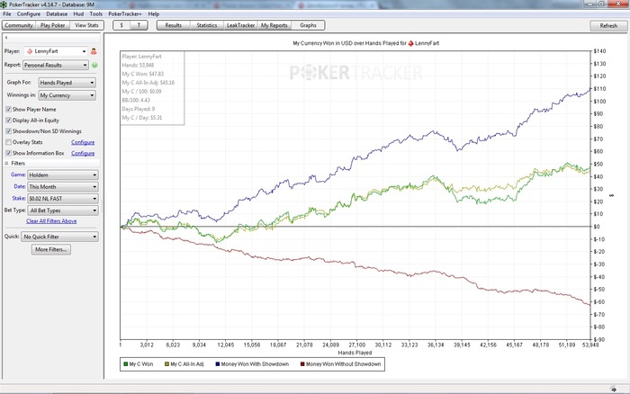Open the Statistics view
The image size is (630, 394).
coord(207,25)
